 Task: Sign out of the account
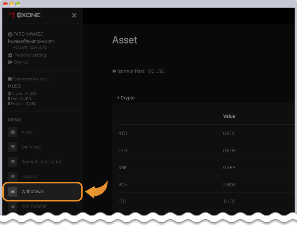22,62
